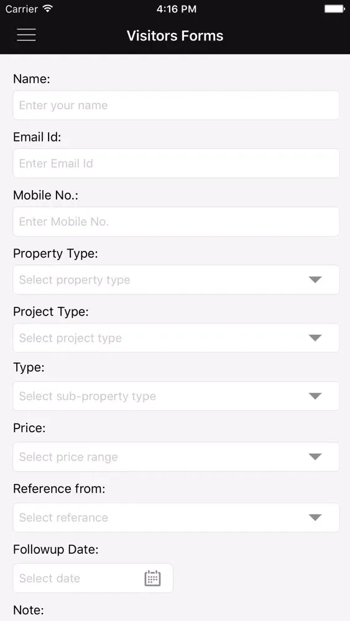This screenshot has height=621, width=350.
Task: Click the Enter Email Id field
Action: tap(176, 163)
